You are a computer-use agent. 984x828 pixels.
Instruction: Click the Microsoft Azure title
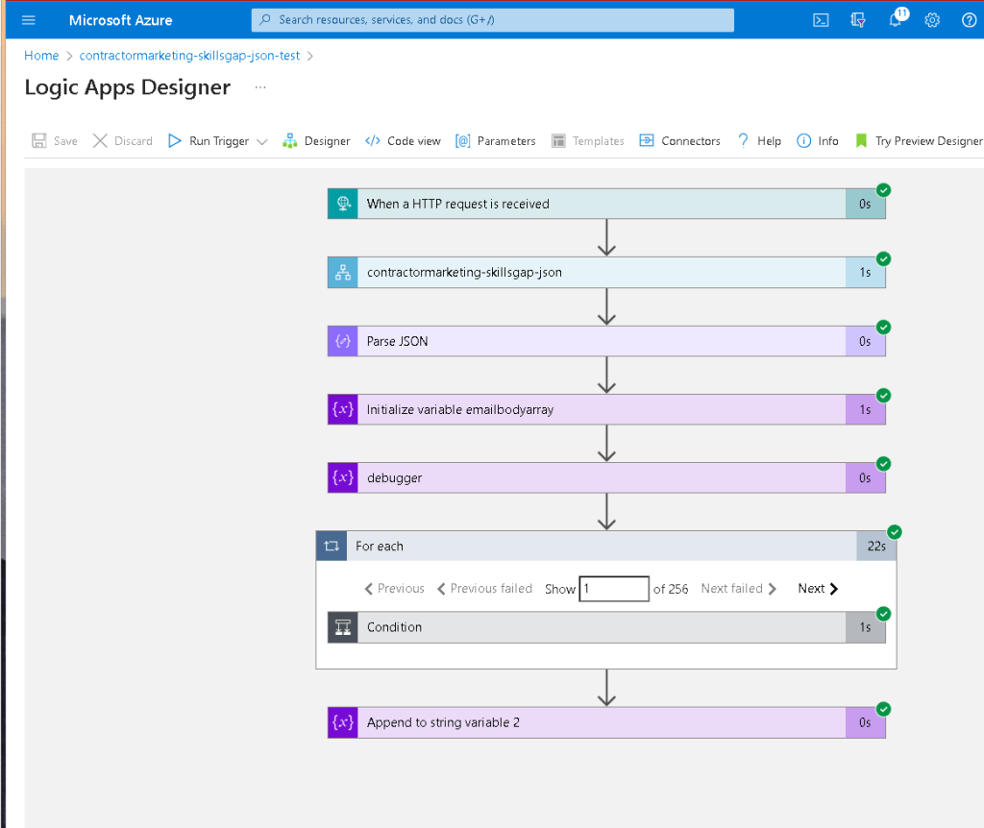120,20
